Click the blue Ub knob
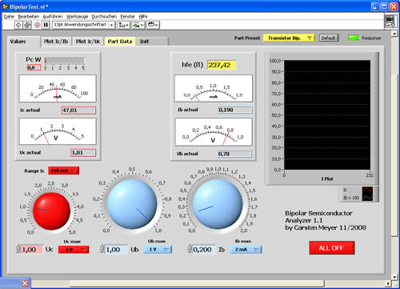The image size is (400, 289). point(132,205)
